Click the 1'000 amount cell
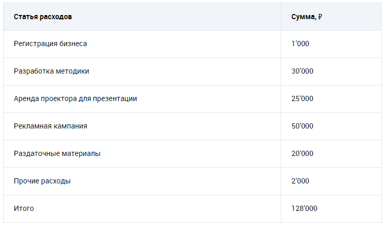Image resolution: width=384 pixels, height=228 pixels. (x=300, y=44)
